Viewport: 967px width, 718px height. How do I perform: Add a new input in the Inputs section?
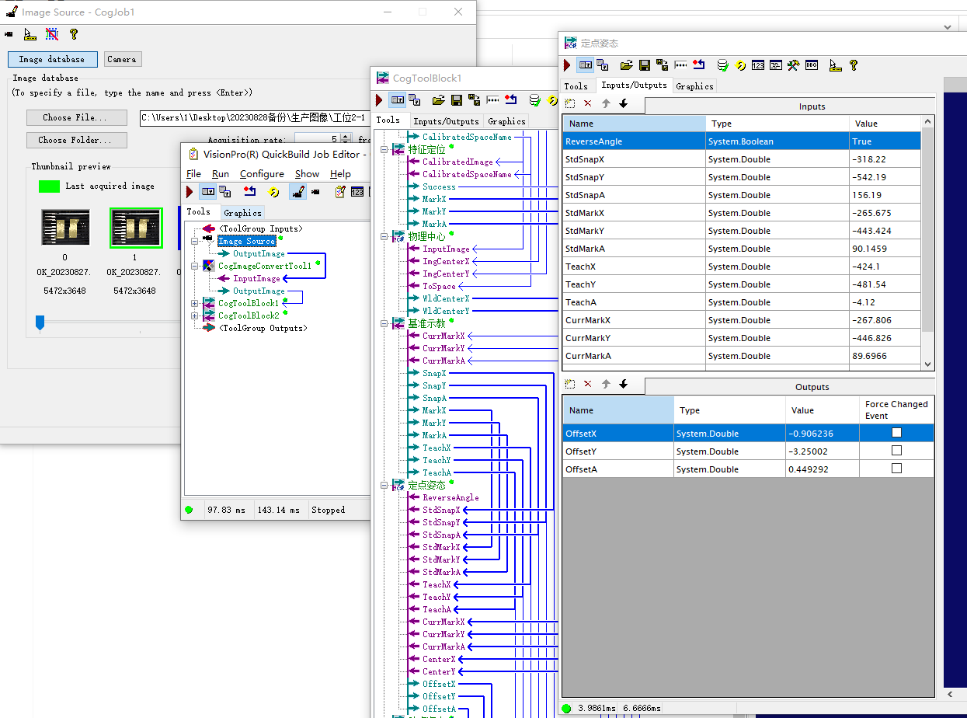[569, 103]
